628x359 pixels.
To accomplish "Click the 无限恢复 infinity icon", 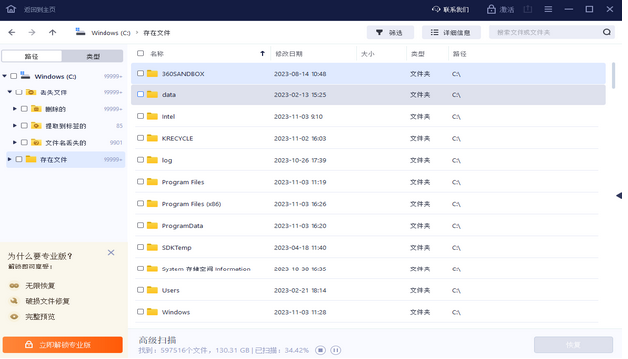I will point(14,285).
